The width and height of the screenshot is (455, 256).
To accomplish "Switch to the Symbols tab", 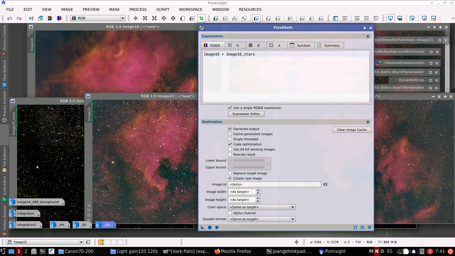I will click(301, 46).
